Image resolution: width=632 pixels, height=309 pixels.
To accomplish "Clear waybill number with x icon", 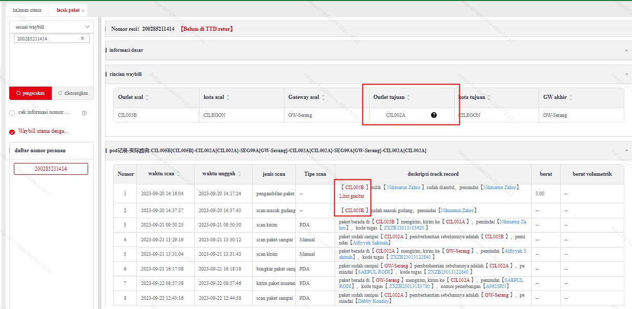I will pyautogui.click(x=83, y=38).
